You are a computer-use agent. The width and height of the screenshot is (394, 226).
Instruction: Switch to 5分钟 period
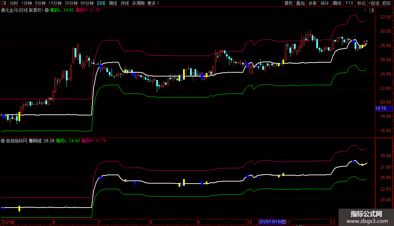[x=40, y=3]
